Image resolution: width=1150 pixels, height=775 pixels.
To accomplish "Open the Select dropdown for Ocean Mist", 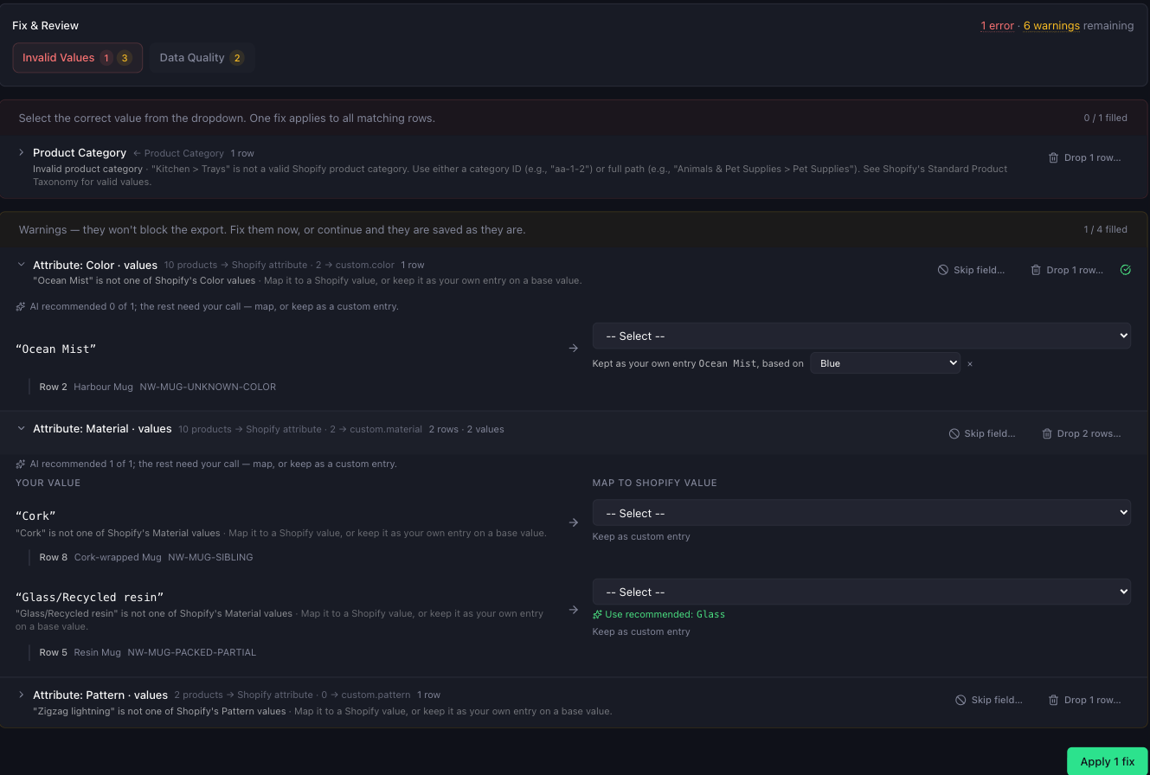I will 862,336.
